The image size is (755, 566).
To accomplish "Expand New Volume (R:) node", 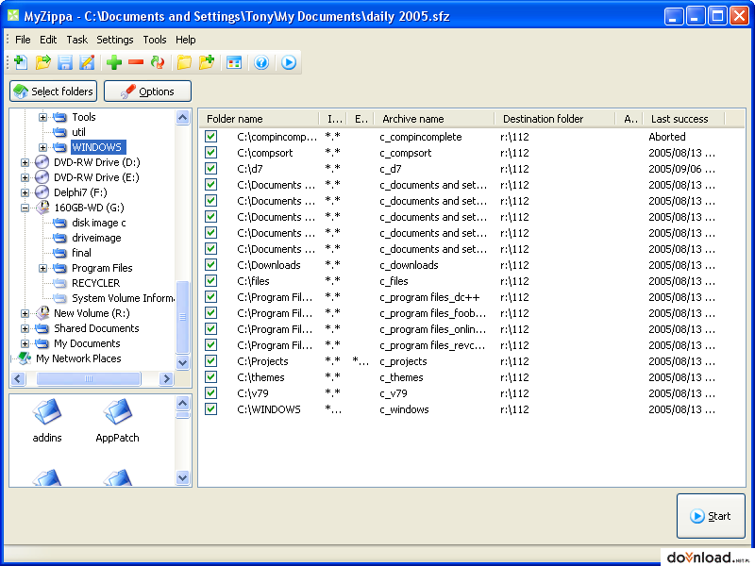I will [x=25, y=313].
